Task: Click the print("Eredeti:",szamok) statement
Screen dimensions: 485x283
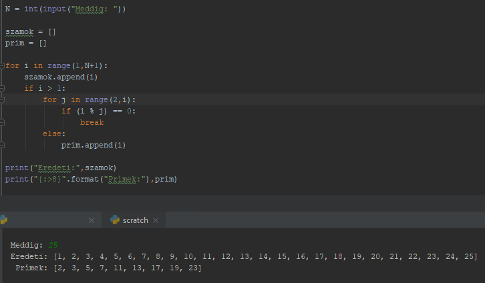Action: click(x=61, y=168)
